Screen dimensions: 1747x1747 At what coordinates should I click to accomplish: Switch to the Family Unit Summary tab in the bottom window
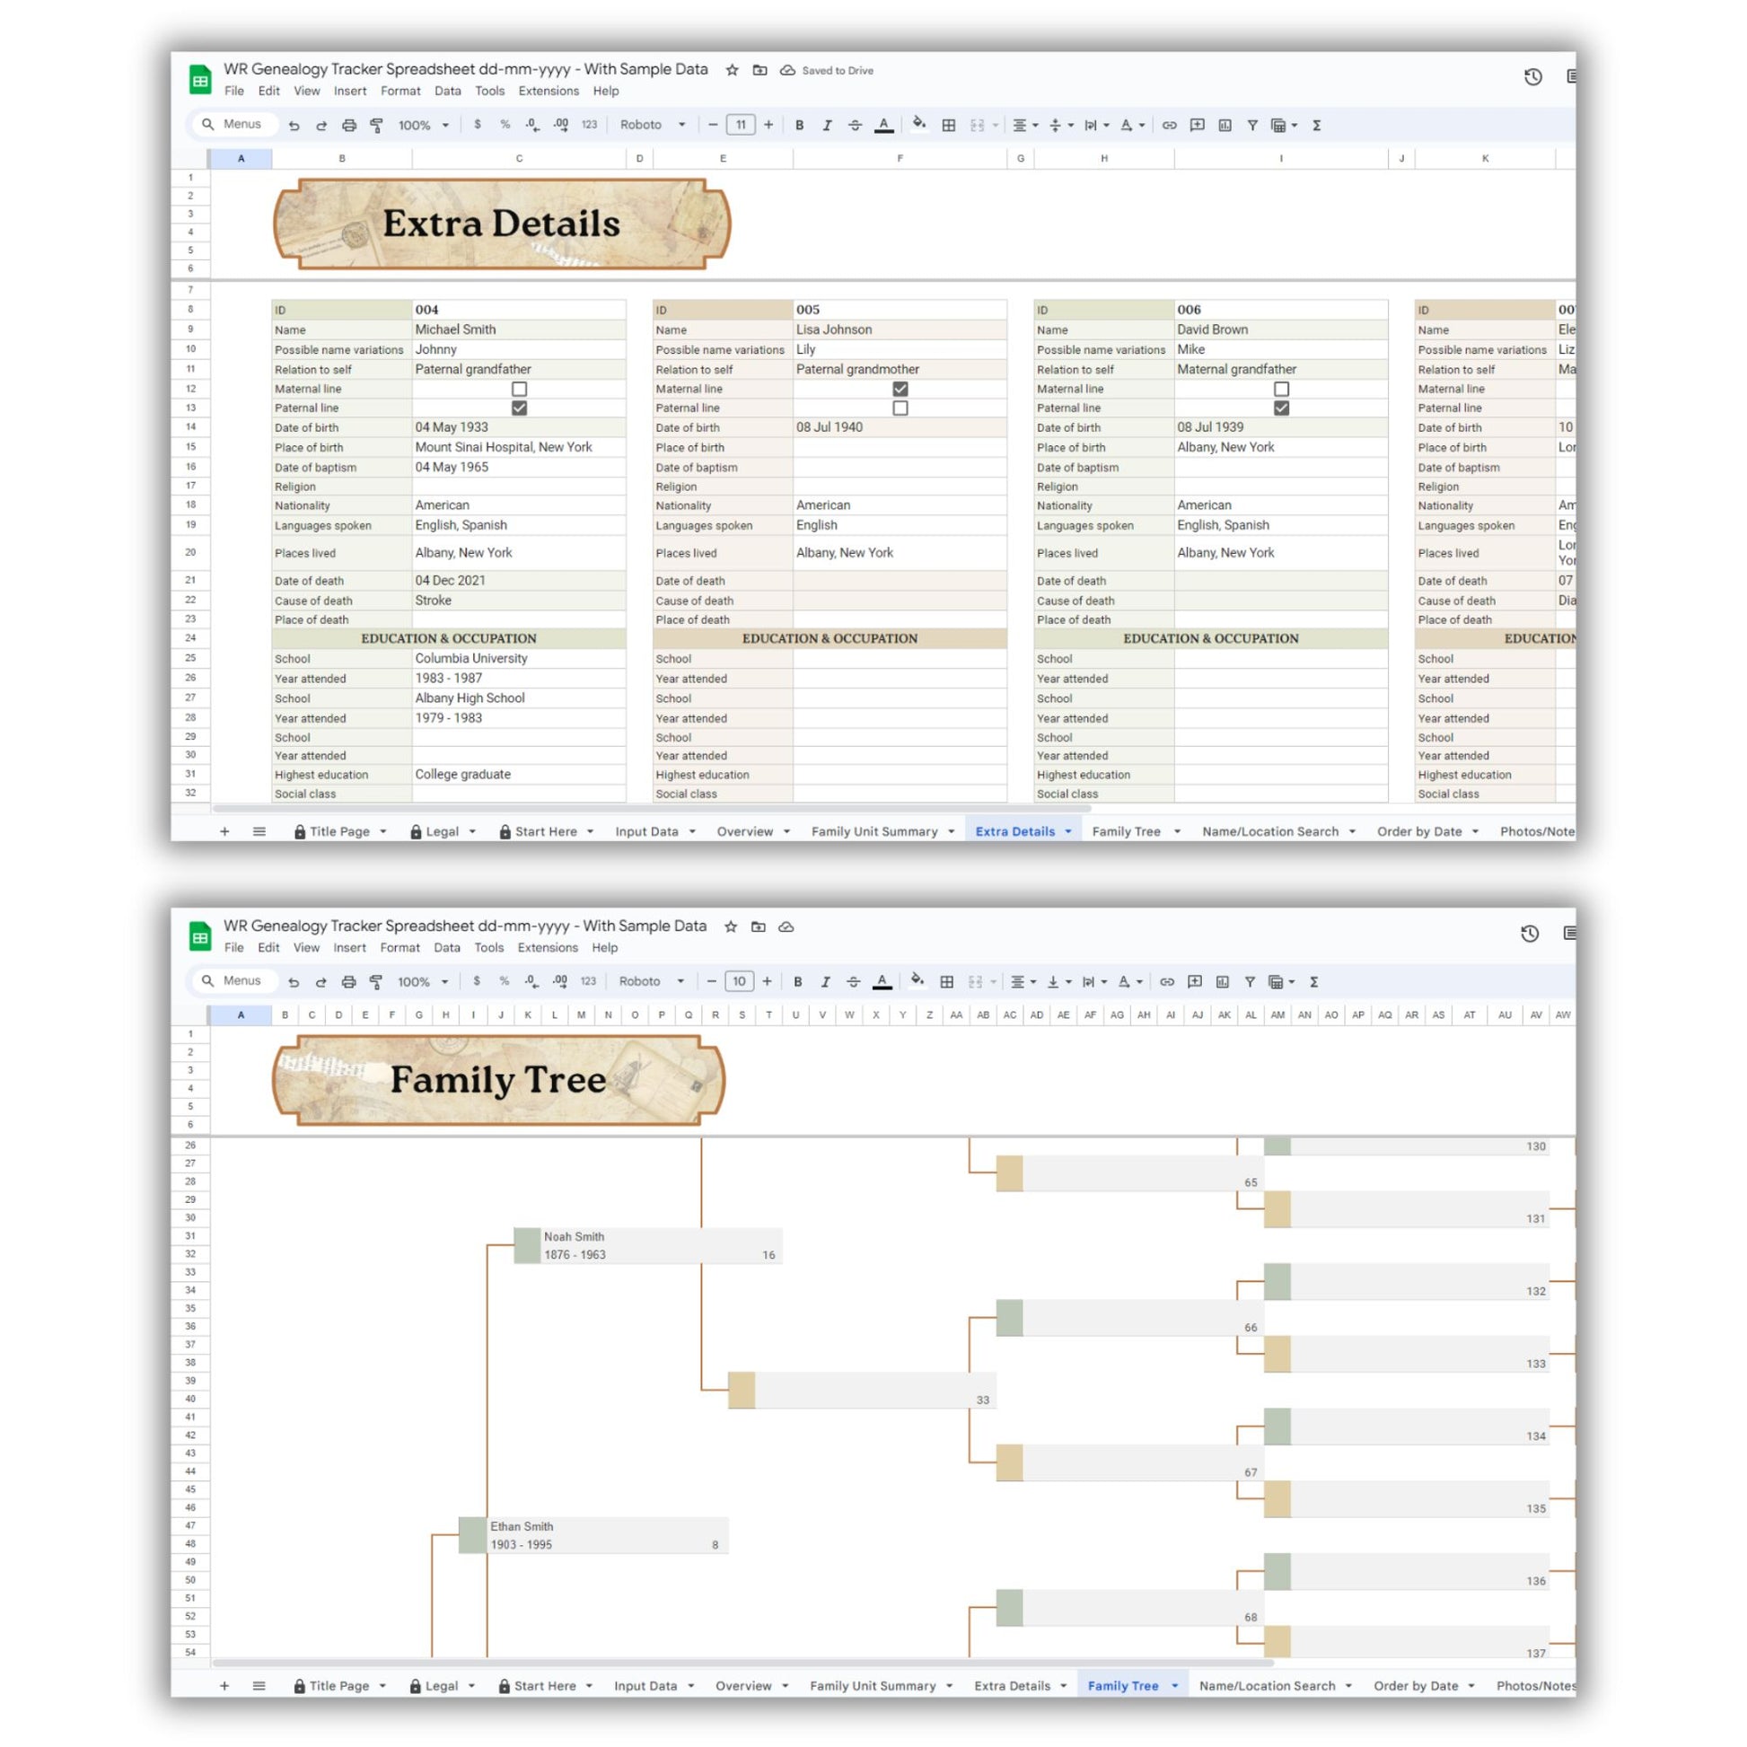click(872, 1686)
